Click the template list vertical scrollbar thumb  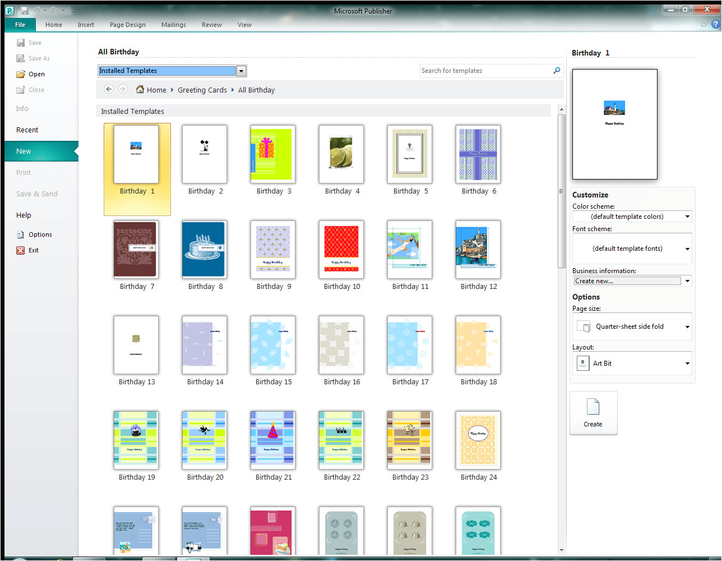coord(561,191)
